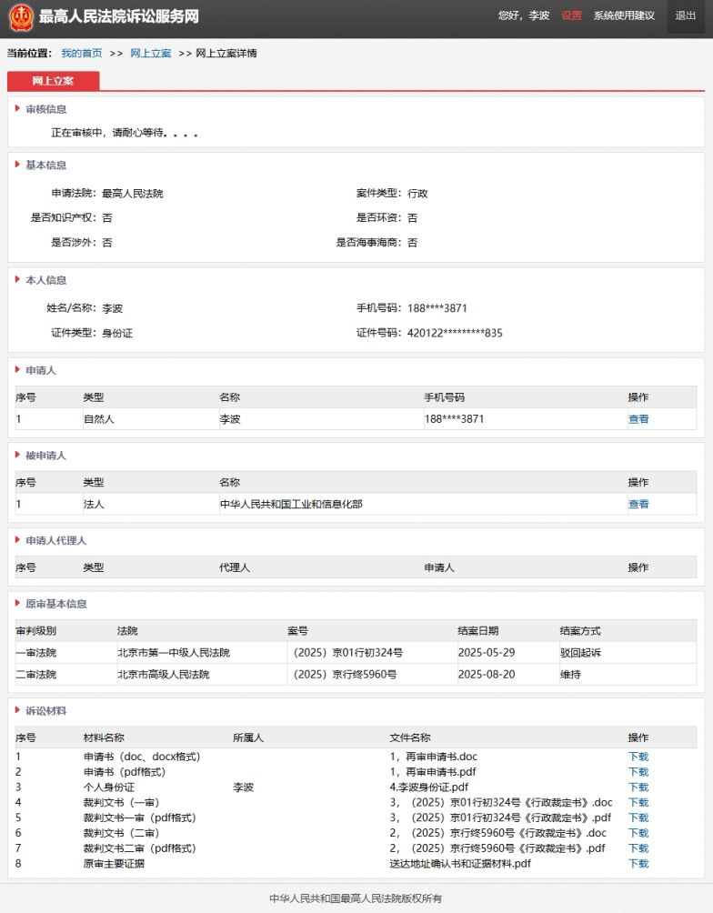Image resolution: width=713 pixels, height=913 pixels.
Task: Download 李波身份证.pdf file
Action: [x=638, y=788]
